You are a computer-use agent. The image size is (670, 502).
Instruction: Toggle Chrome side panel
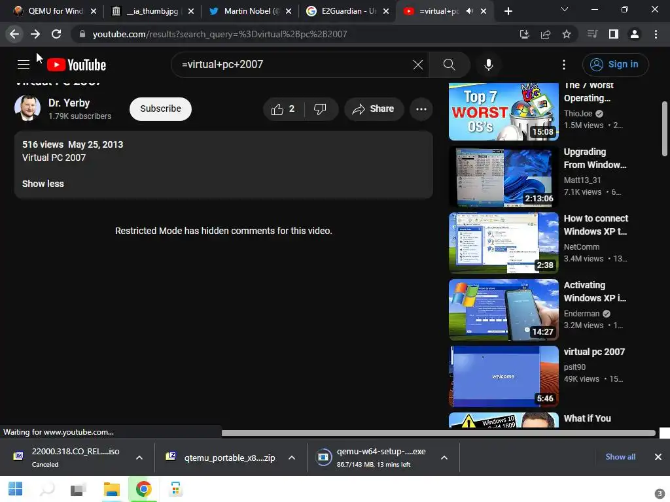pos(614,34)
